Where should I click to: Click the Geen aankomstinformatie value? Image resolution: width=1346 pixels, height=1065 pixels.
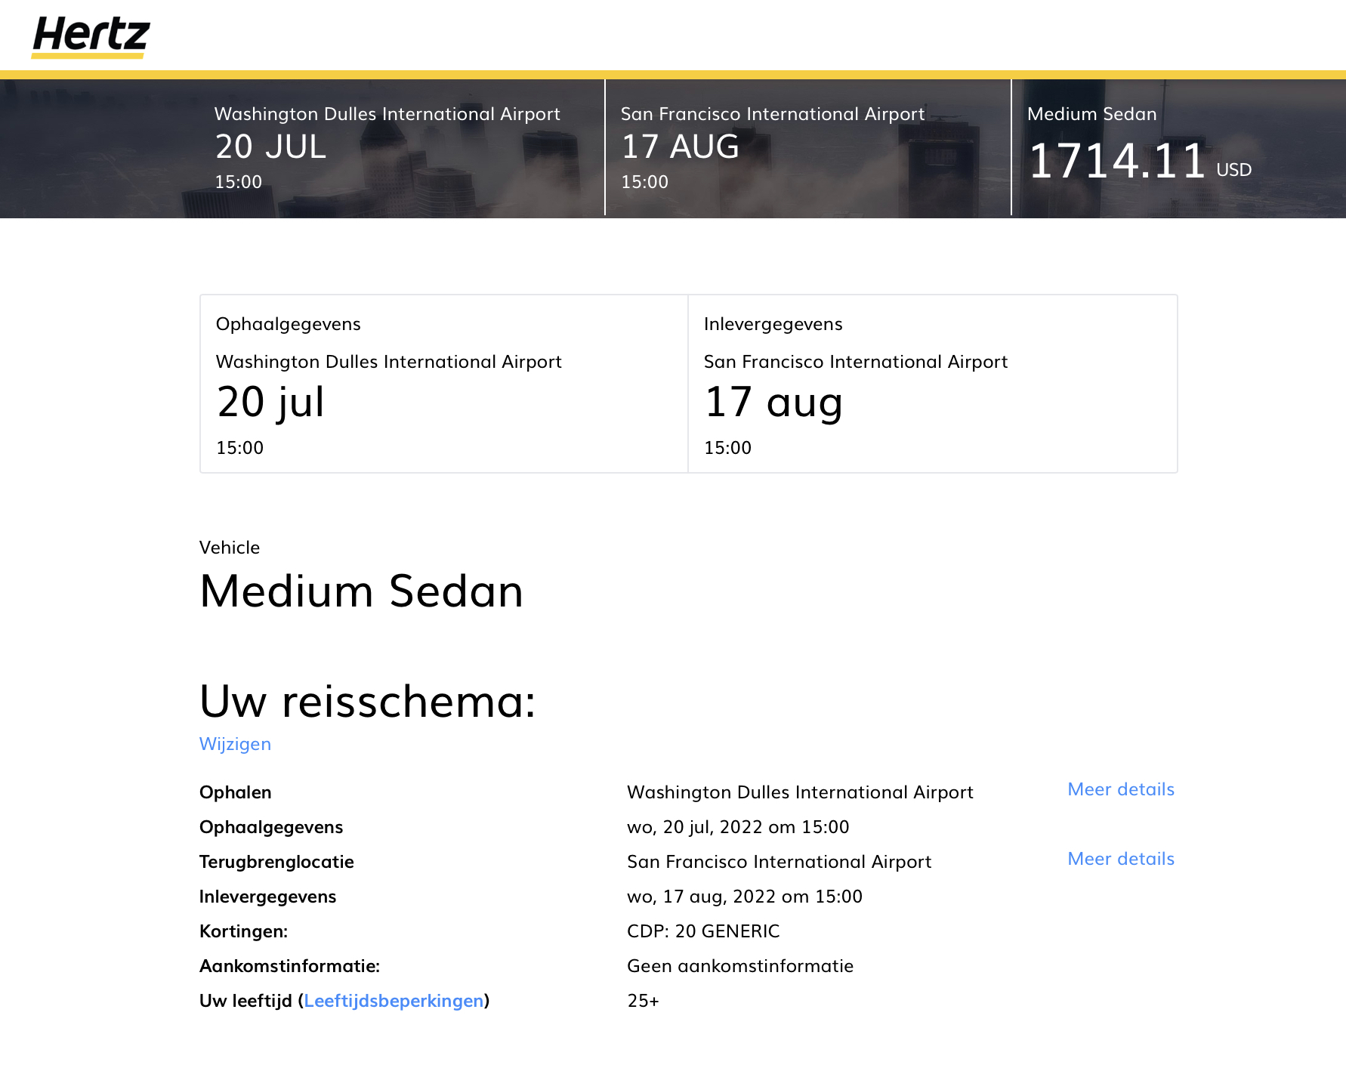click(739, 966)
